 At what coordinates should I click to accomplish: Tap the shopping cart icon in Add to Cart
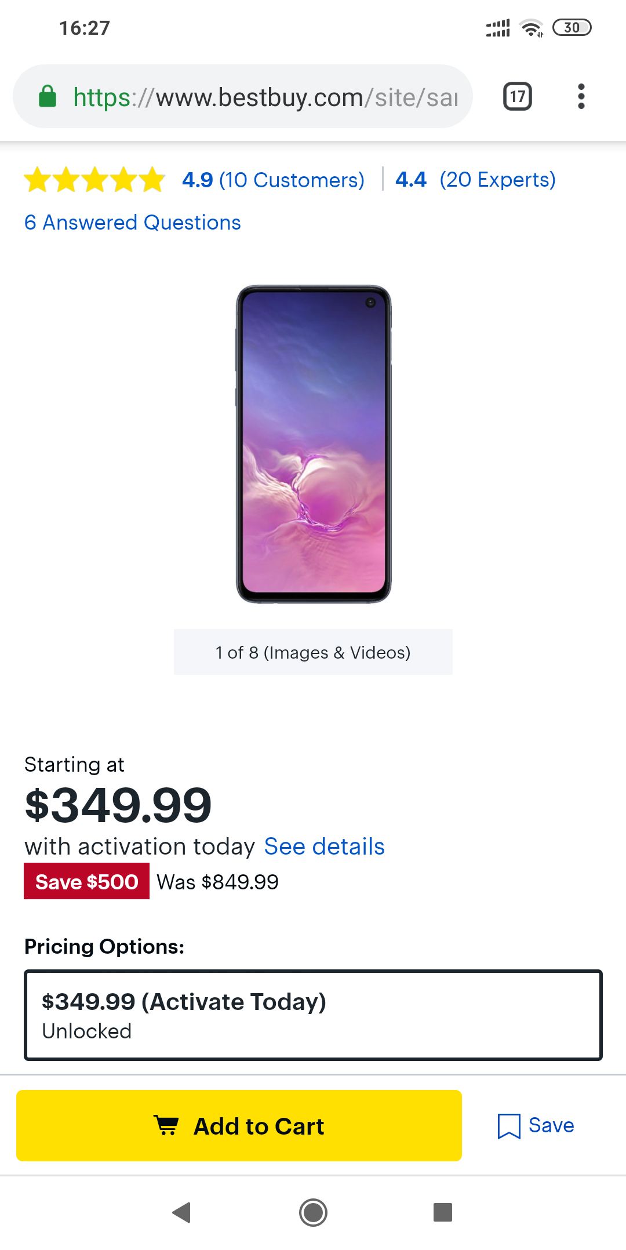click(167, 1125)
